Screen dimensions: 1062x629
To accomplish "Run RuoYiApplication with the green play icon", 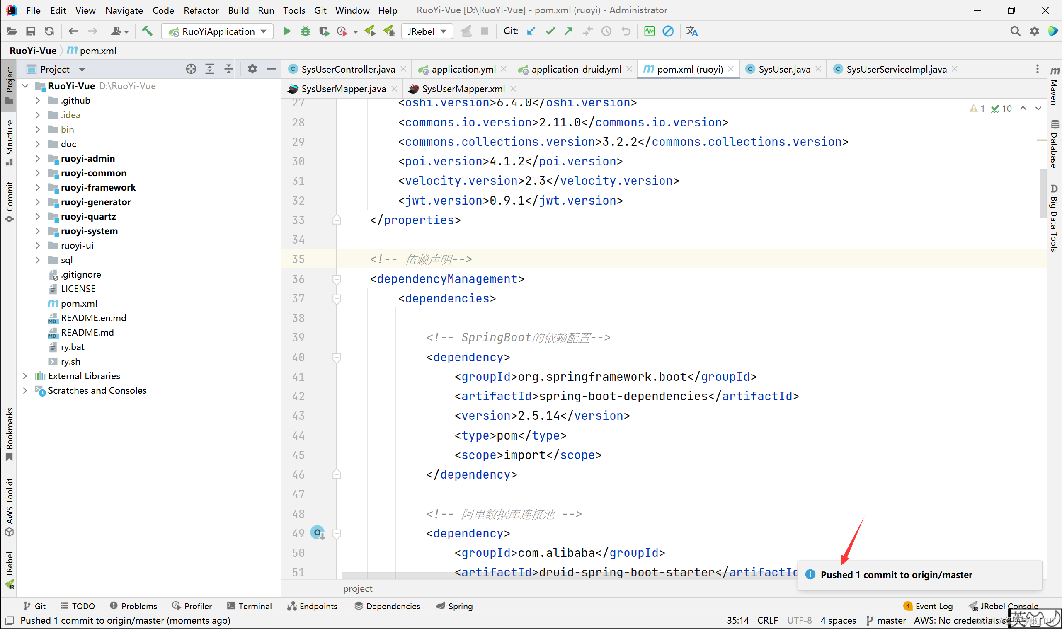I will point(287,31).
